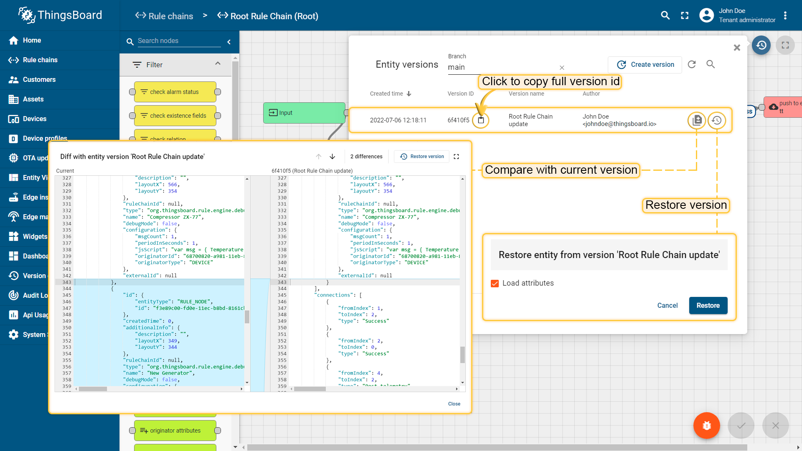Viewport: 802px width, 451px height.
Task: Go to next difference arrow
Action: [x=332, y=157]
